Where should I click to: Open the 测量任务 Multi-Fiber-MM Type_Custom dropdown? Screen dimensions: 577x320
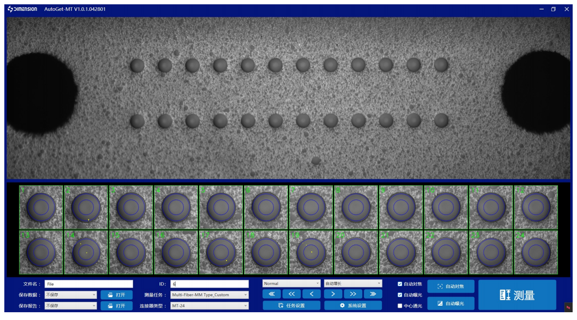(x=210, y=295)
